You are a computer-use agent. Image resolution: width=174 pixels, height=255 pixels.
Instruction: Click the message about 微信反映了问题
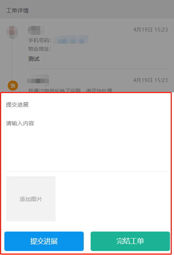coord(70,90)
